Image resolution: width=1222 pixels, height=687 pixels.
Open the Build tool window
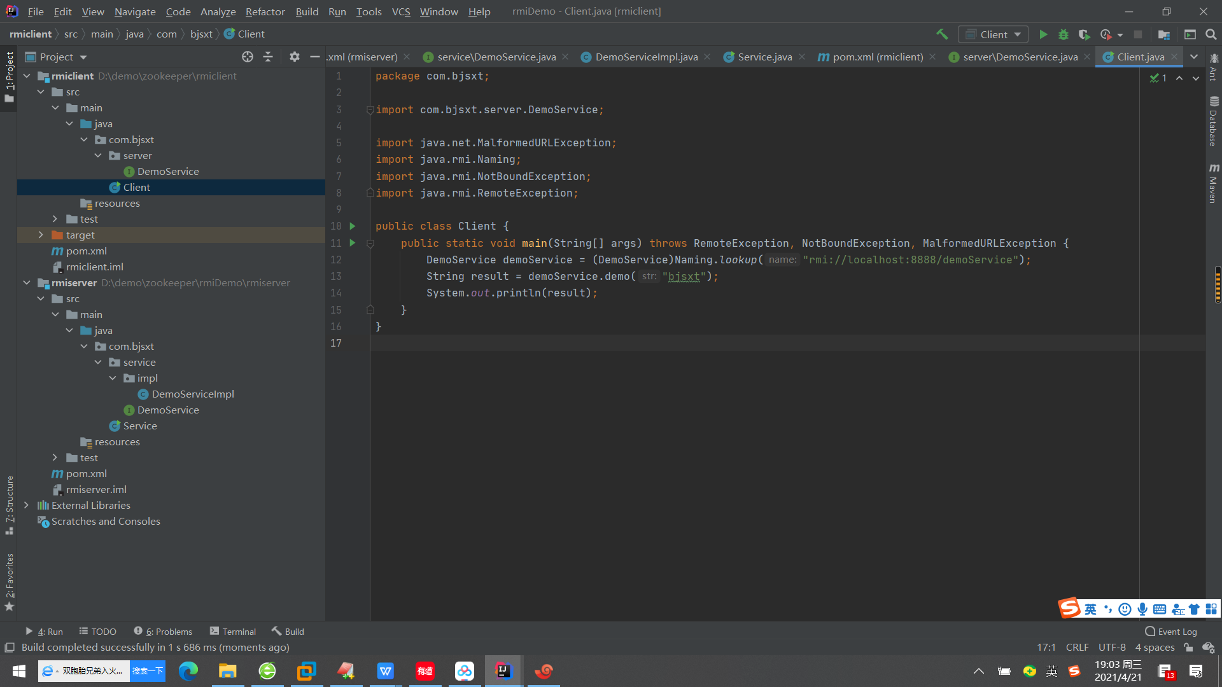point(288,632)
